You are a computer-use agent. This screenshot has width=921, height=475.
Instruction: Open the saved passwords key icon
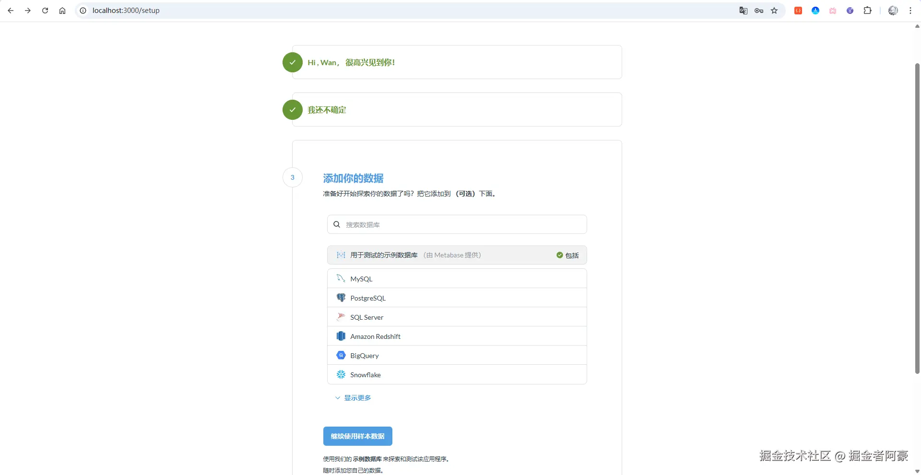[x=759, y=11]
